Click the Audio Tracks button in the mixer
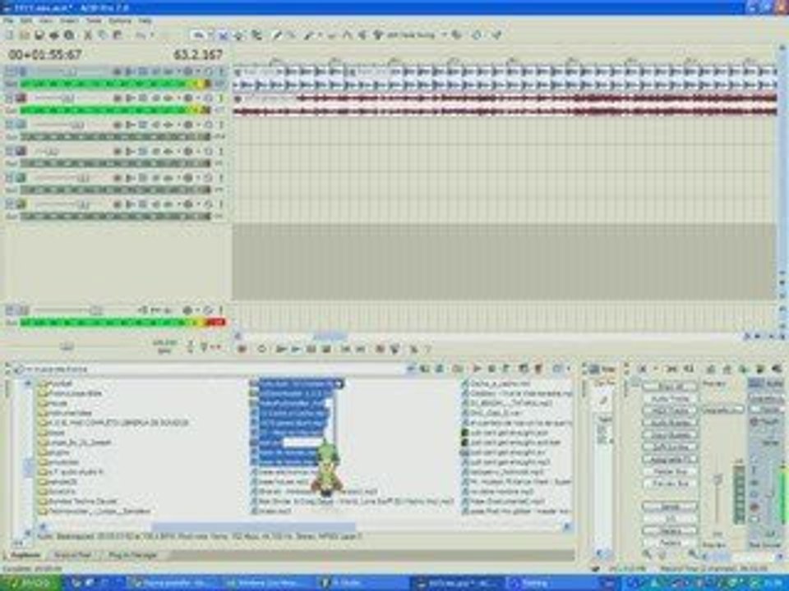The image size is (789, 591). (668, 398)
